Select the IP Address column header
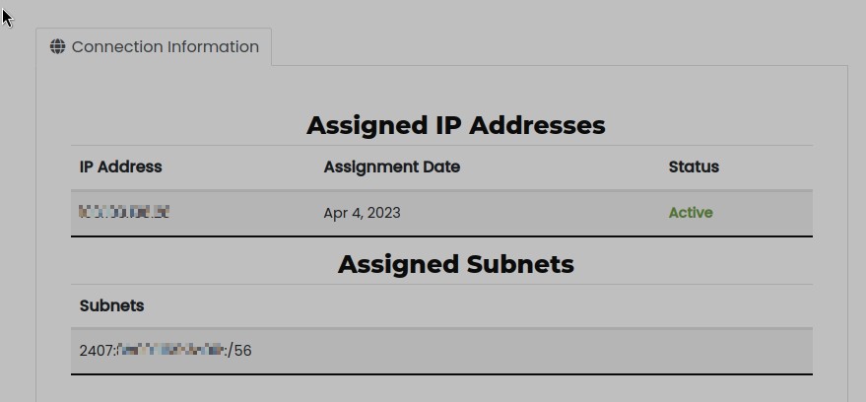The image size is (866, 402). (x=120, y=167)
